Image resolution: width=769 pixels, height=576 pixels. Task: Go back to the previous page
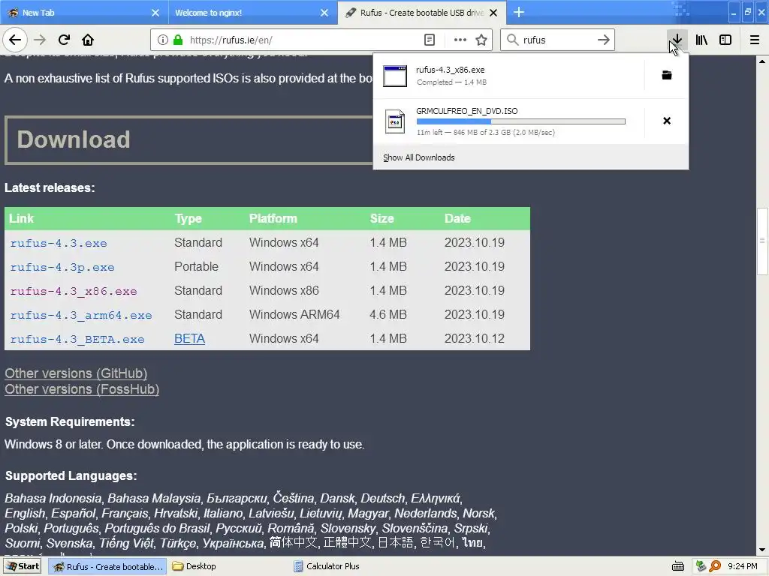(15, 40)
